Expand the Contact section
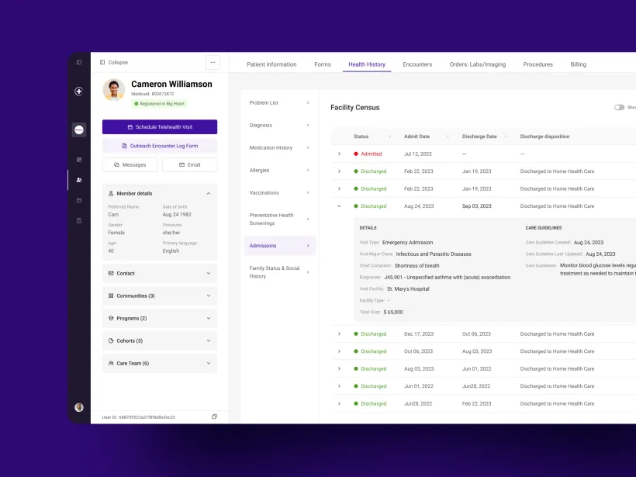This screenshot has height=477, width=636. coord(159,273)
